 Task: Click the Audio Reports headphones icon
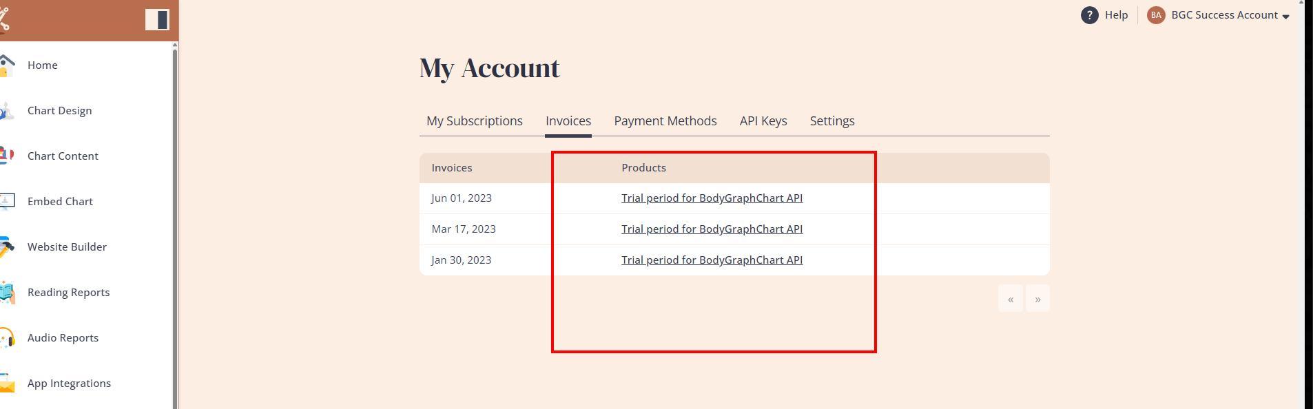[7, 338]
